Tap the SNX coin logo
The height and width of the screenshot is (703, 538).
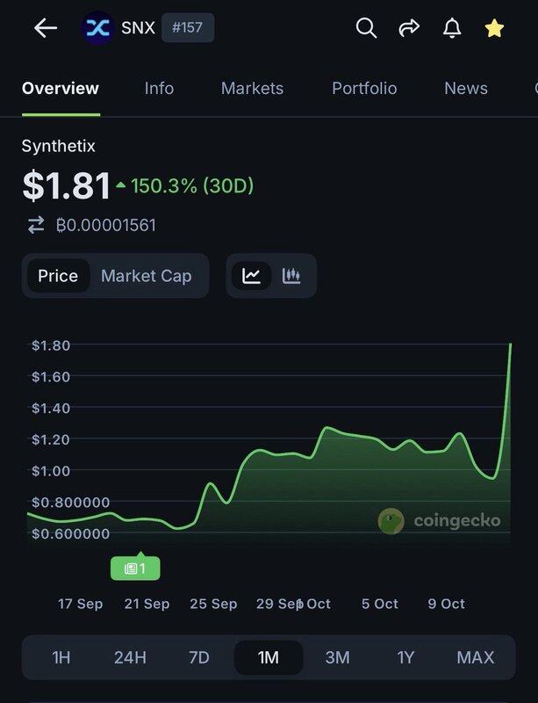[97, 28]
